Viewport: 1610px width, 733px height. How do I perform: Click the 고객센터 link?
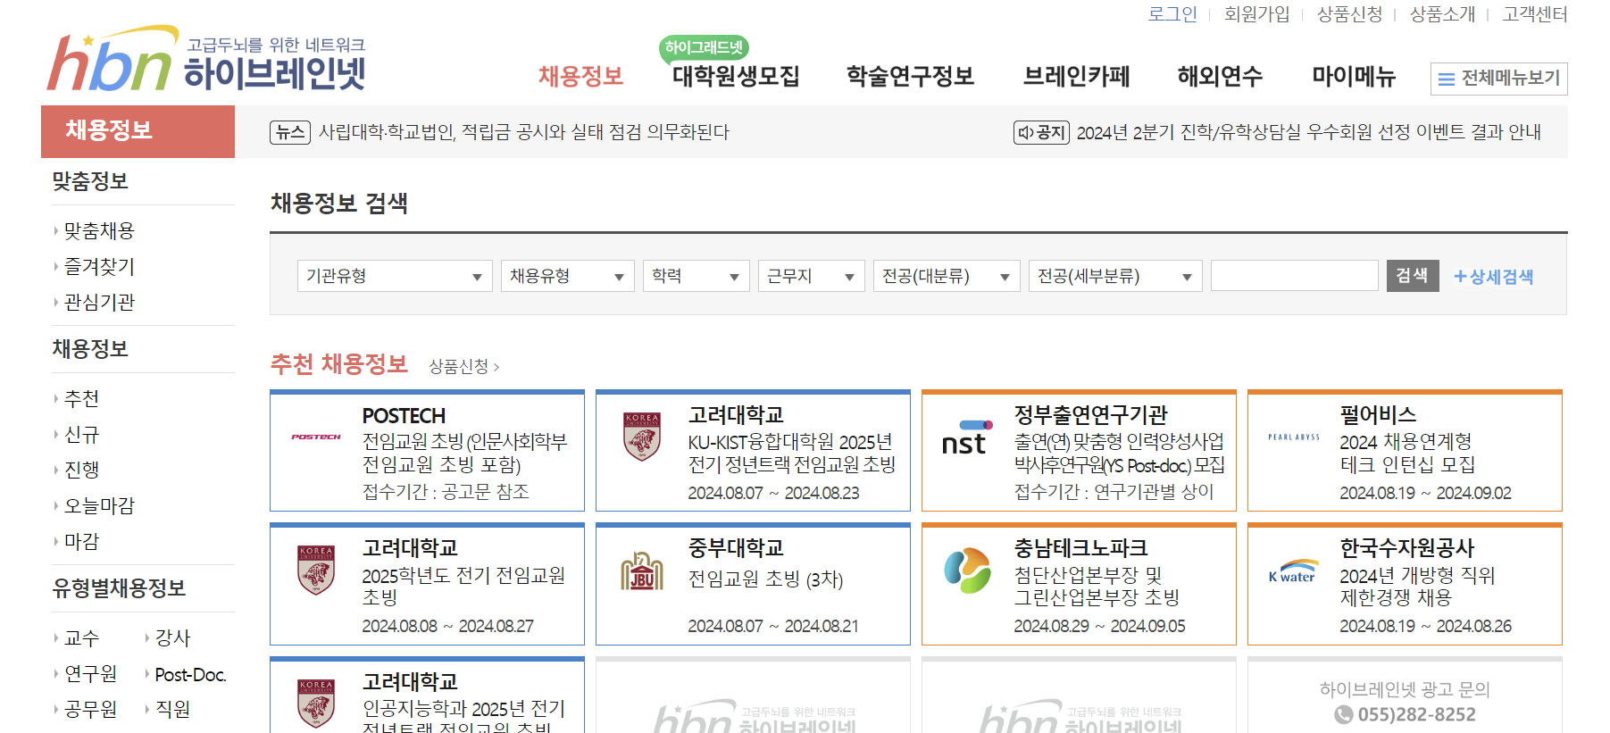tap(1535, 14)
